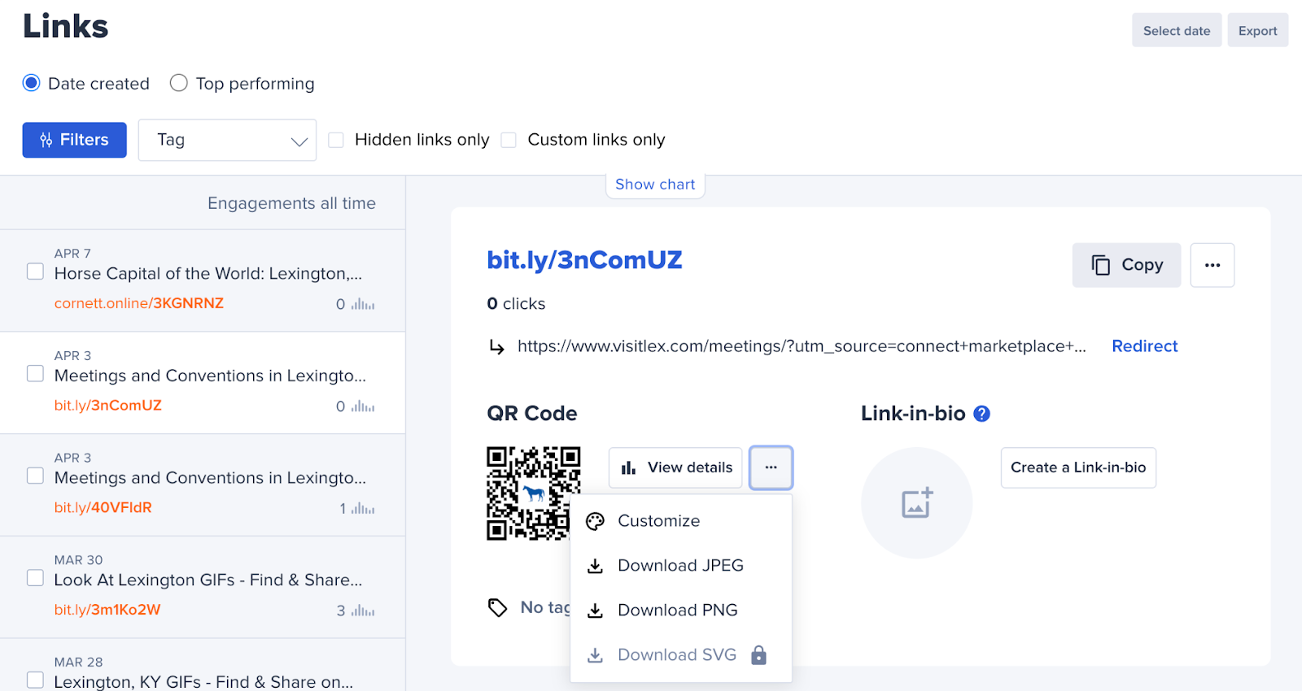Click the APR 7 date label
The image size is (1302, 691).
[x=72, y=254]
